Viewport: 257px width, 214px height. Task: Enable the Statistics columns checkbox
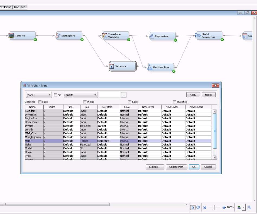click(x=175, y=101)
